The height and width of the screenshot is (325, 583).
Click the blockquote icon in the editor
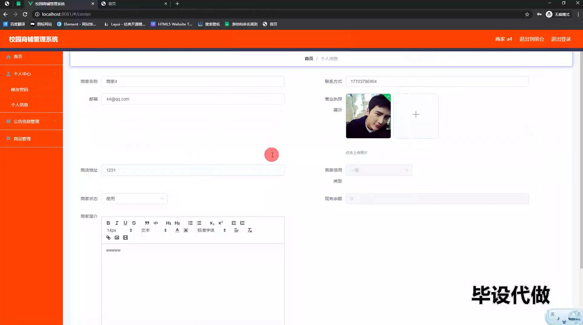pos(147,223)
